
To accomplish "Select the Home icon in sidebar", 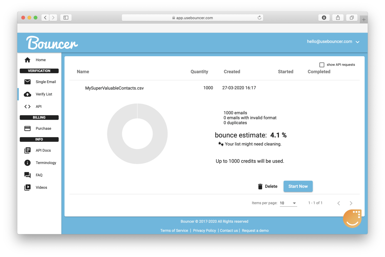I will tap(27, 60).
